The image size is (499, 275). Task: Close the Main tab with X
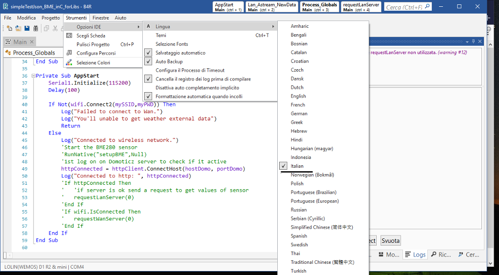(x=31, y=42)
